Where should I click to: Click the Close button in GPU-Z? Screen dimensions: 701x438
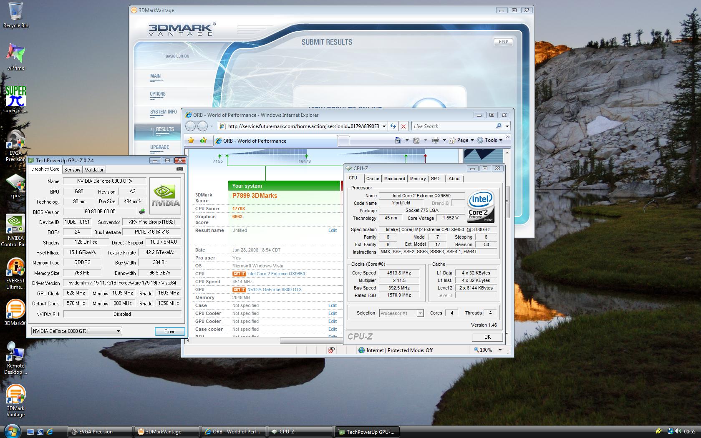pos(170,331)
